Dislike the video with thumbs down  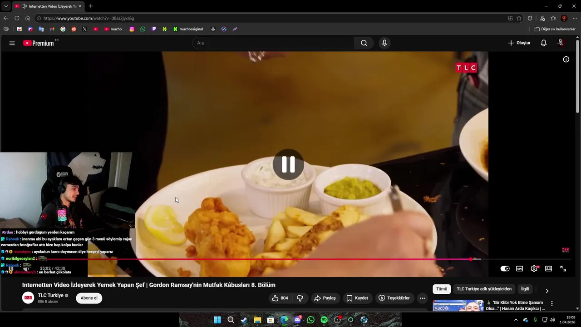(300, 298)
